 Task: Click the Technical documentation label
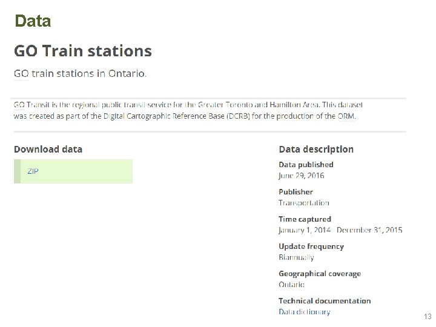[x=325, y=301]
